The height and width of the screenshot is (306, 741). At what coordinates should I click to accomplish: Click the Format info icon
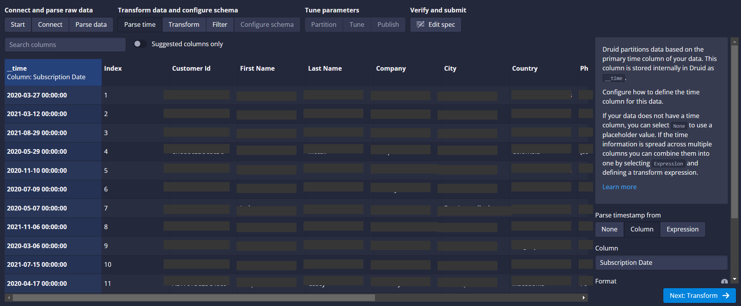724,282
